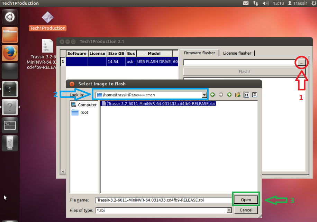This screenshot has width=317, height=222.
Task: Click the Software column header
Action: click(x=77, y=54)
